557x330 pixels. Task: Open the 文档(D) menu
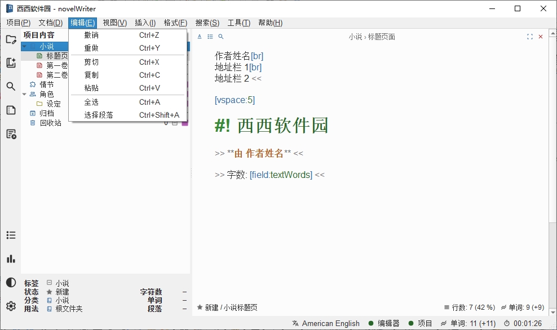[50, 23]
